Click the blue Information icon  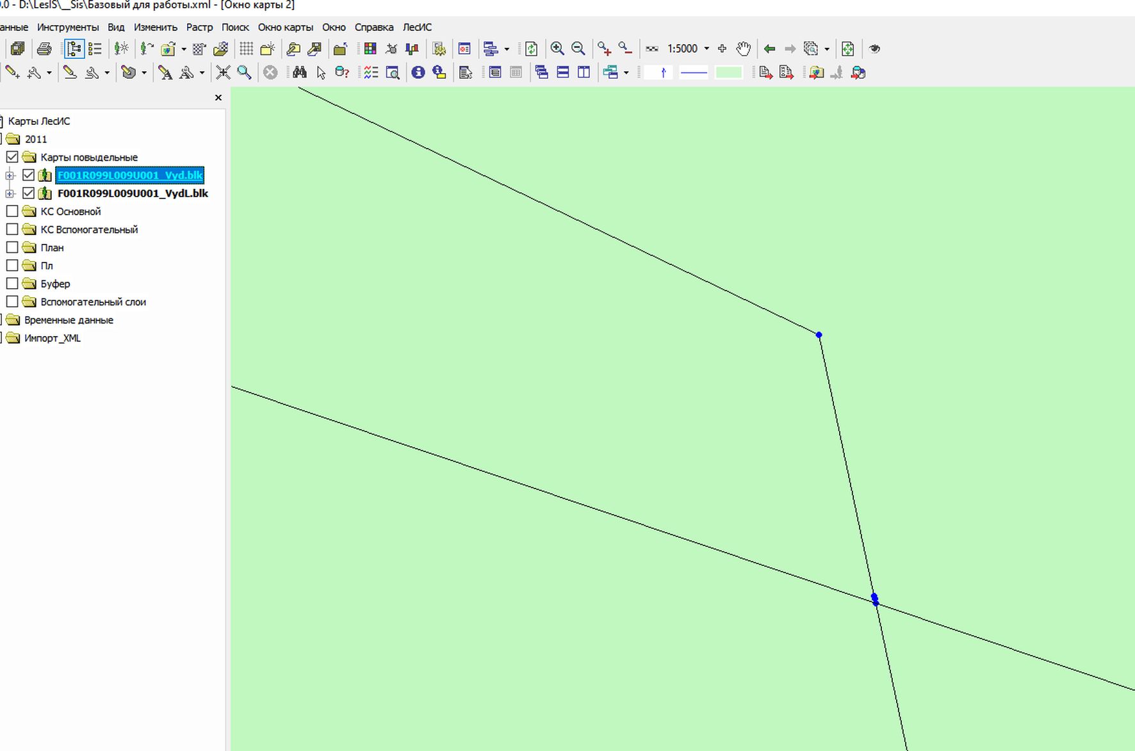click(x=418, y=72)
